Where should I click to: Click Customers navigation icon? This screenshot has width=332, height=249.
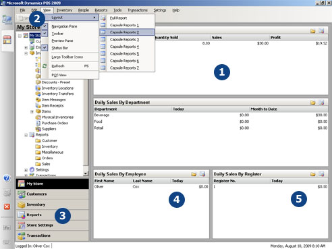(x=22, y=194)
